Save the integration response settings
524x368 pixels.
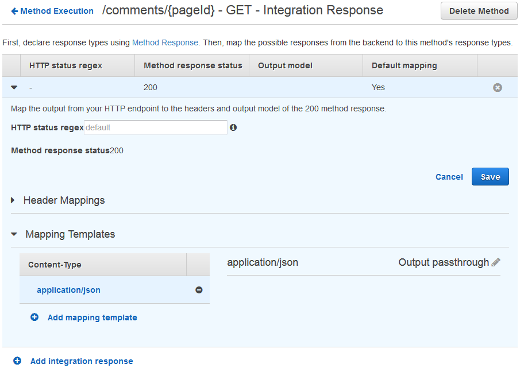coord(490,177)
